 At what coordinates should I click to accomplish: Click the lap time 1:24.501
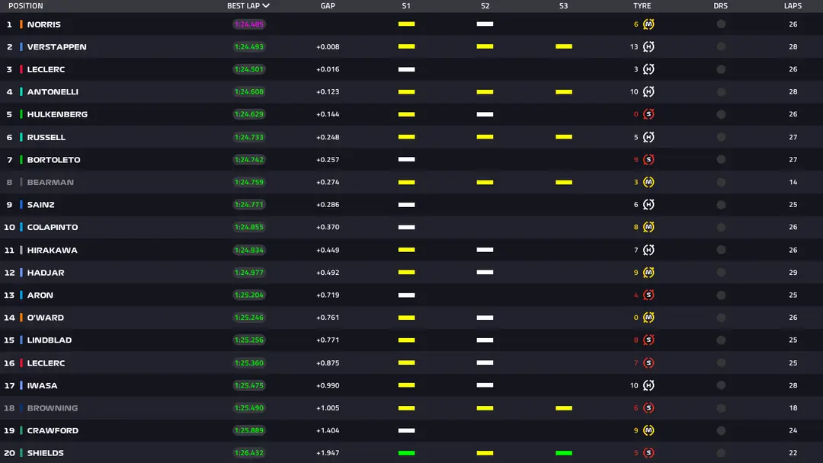249,69
